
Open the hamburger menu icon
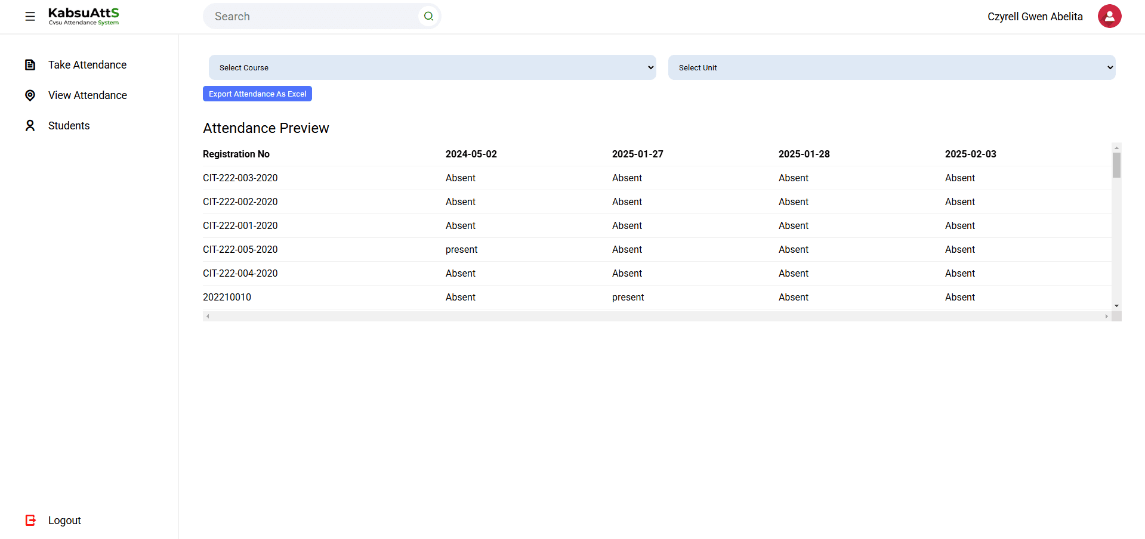click(30, 17)
